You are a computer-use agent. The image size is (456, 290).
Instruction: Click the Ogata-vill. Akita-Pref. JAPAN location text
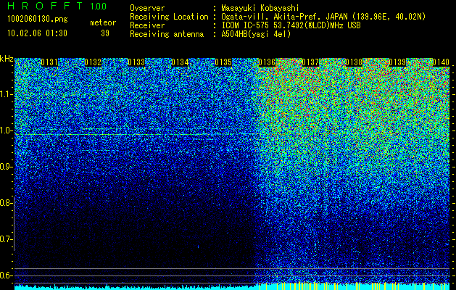pyautogui.click(x=323, y=17)
